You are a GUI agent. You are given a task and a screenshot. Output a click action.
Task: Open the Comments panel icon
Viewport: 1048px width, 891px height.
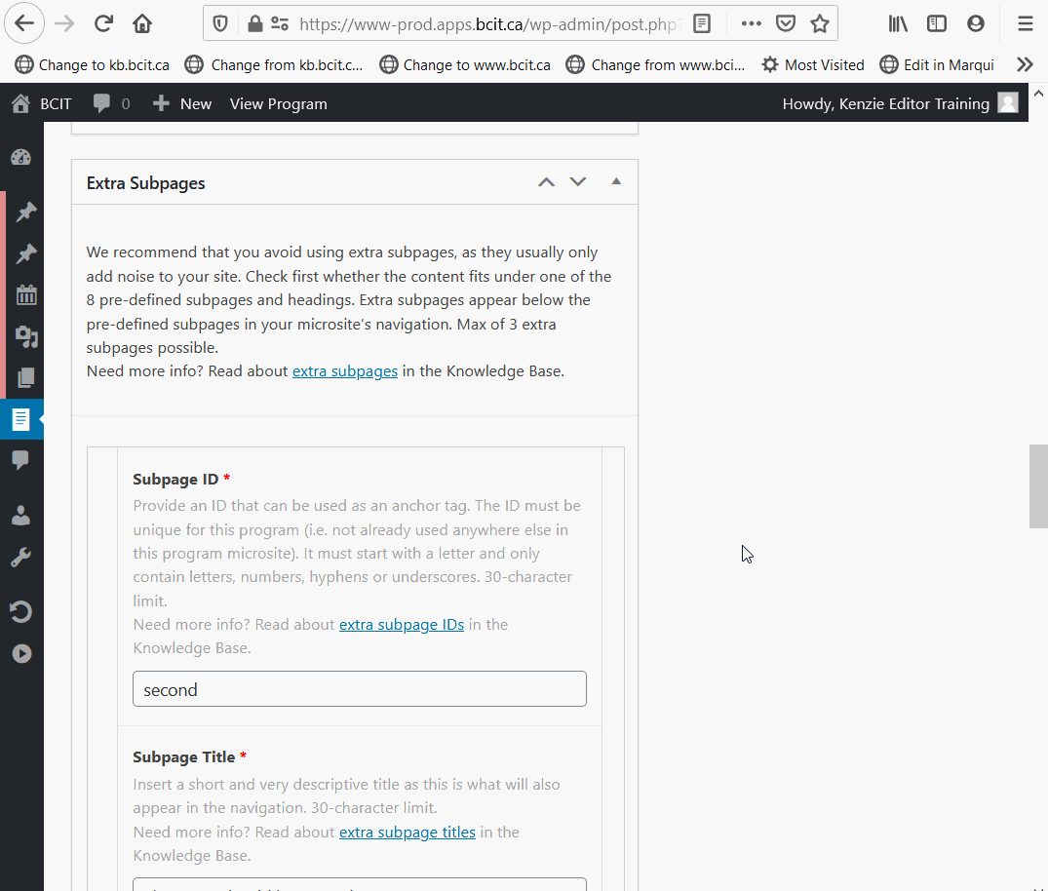(x=21, y=460)
